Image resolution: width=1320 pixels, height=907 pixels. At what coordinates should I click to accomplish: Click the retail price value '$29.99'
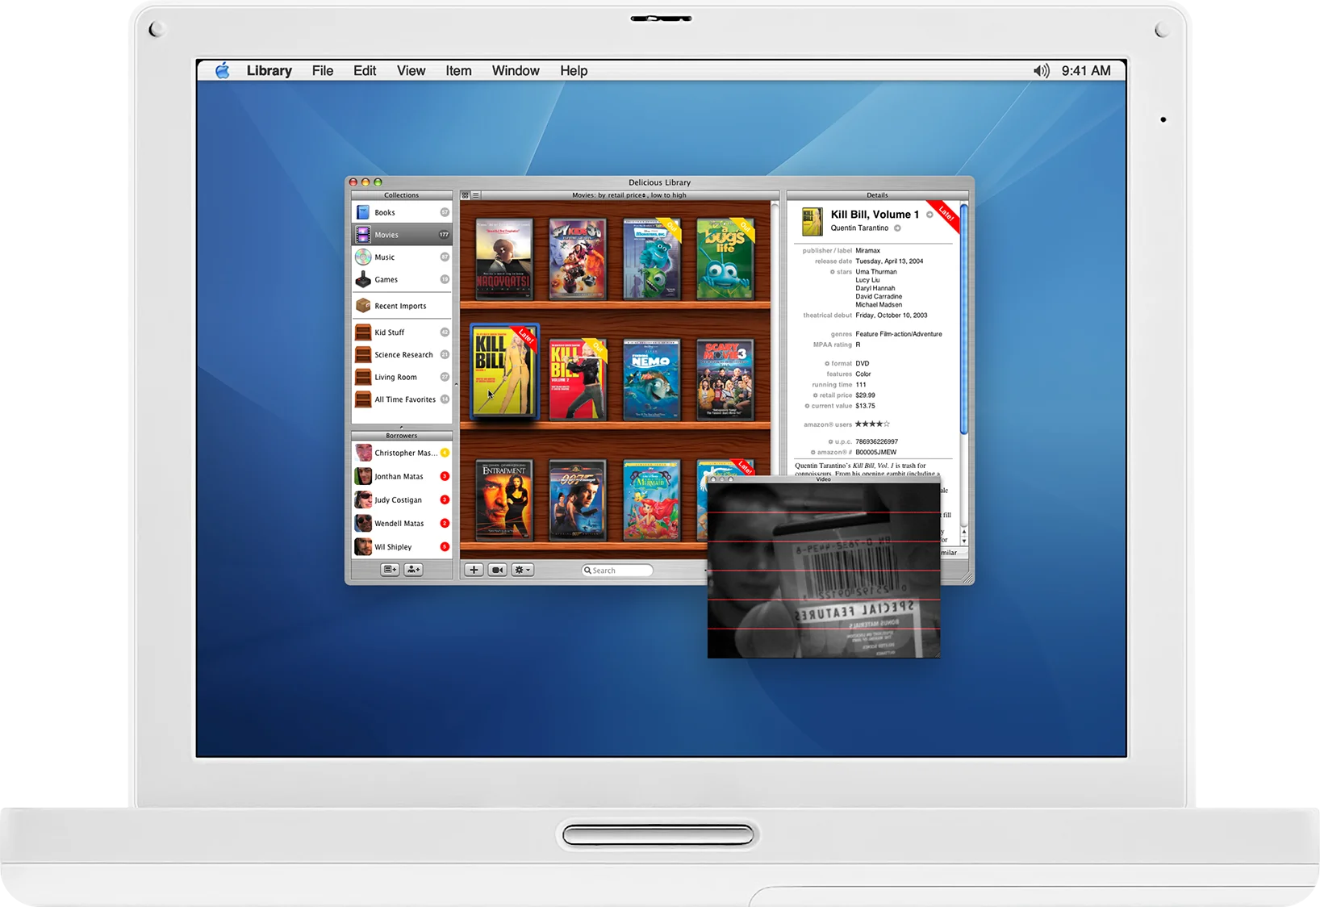(x=866, y=395)
